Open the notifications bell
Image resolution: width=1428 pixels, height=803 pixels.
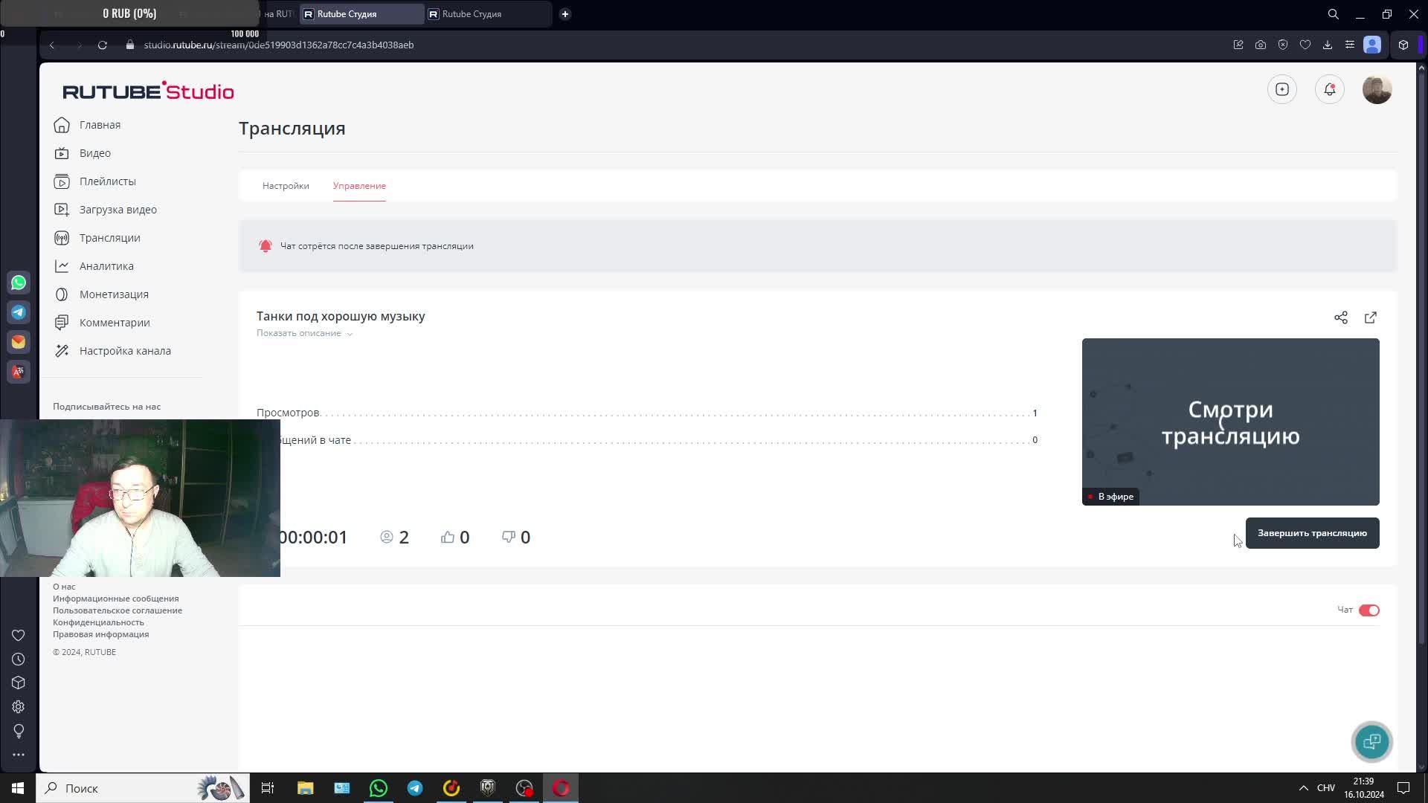(x=1330, y=89)
